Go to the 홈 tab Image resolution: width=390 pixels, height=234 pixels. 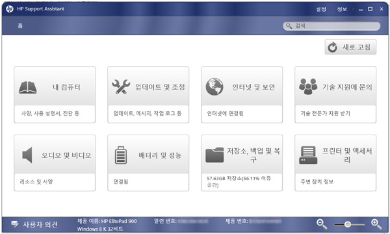coord(20,25)
